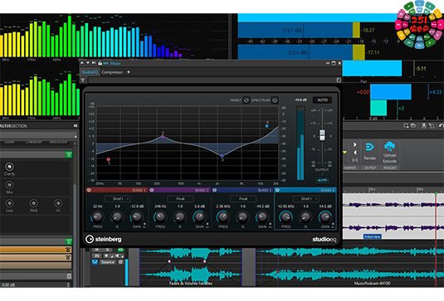Click the Upload Episode cloud icon

tap(389, 146)
